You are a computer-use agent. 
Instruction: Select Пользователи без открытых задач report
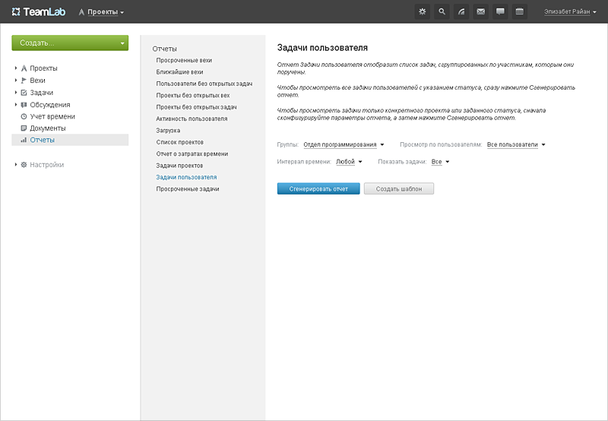[x=204, y=84]
